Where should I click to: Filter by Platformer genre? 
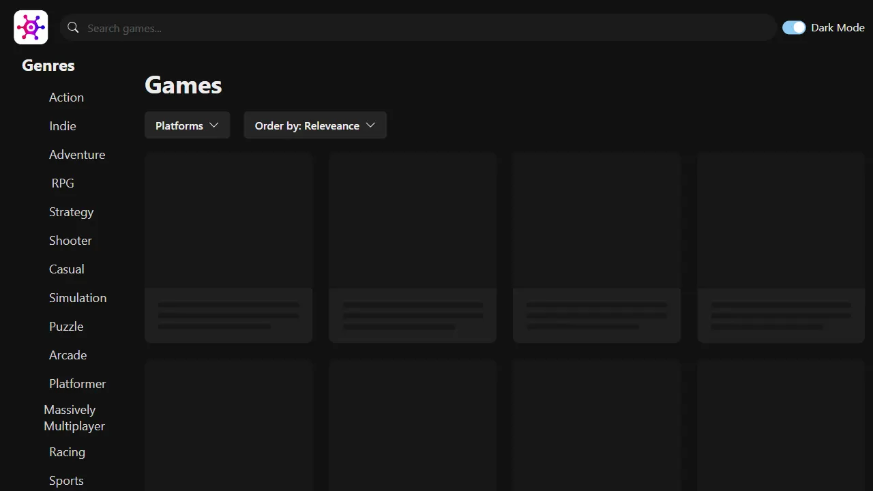[77, 384]
